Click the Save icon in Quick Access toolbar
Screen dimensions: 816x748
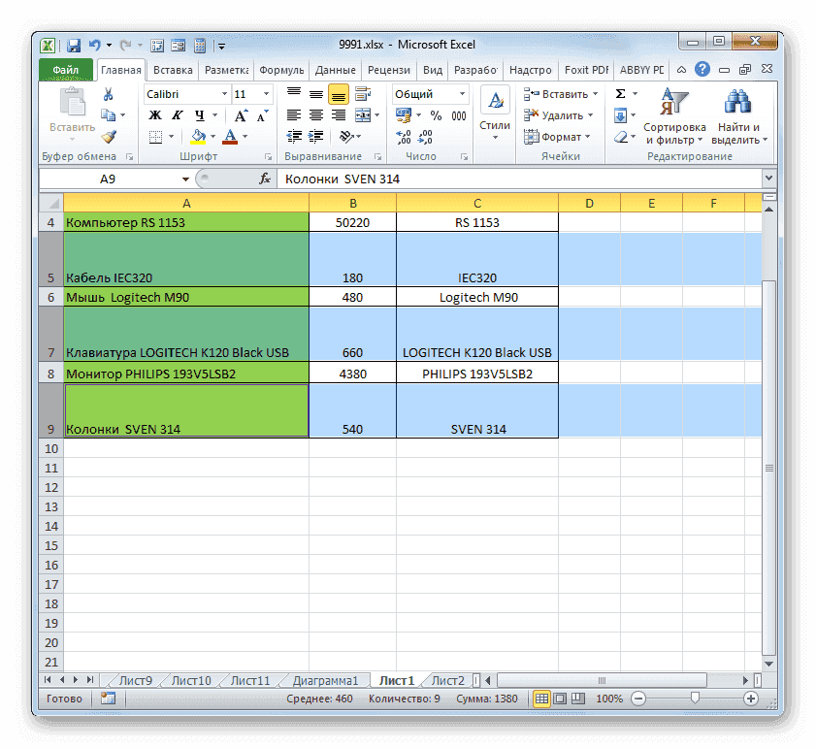coord(72,45)
